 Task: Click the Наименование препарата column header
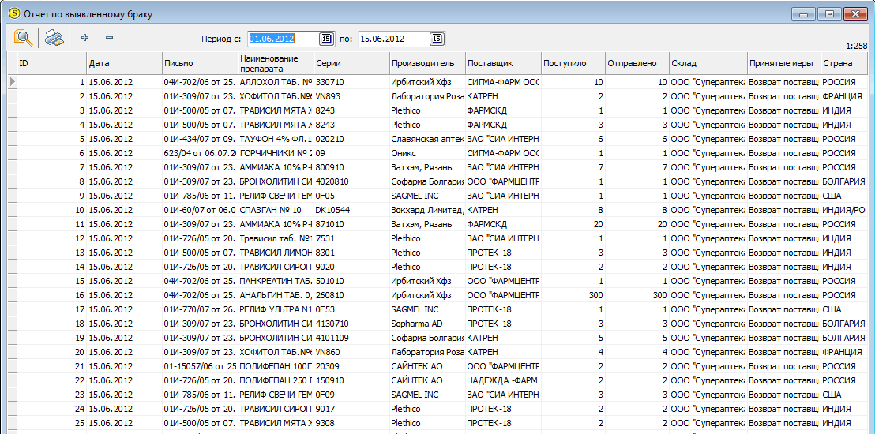[x=276, y=63]
